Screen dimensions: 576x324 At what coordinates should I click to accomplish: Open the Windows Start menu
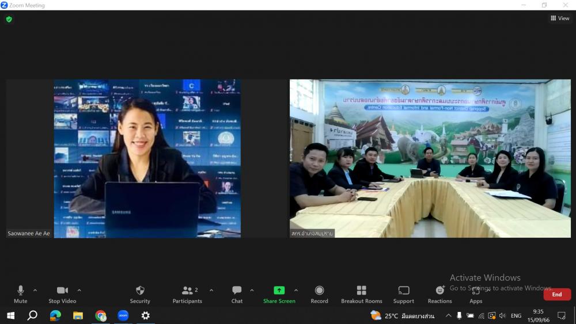pos(11,315)
